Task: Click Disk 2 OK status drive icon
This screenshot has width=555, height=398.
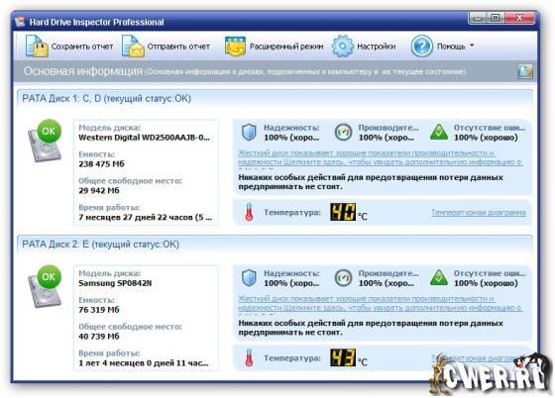Action: tap(45, 286)
